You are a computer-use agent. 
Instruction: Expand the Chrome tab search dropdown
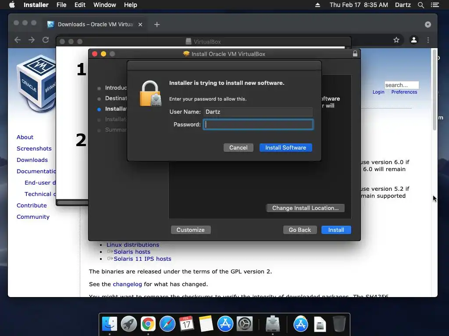tap(428, 24)
